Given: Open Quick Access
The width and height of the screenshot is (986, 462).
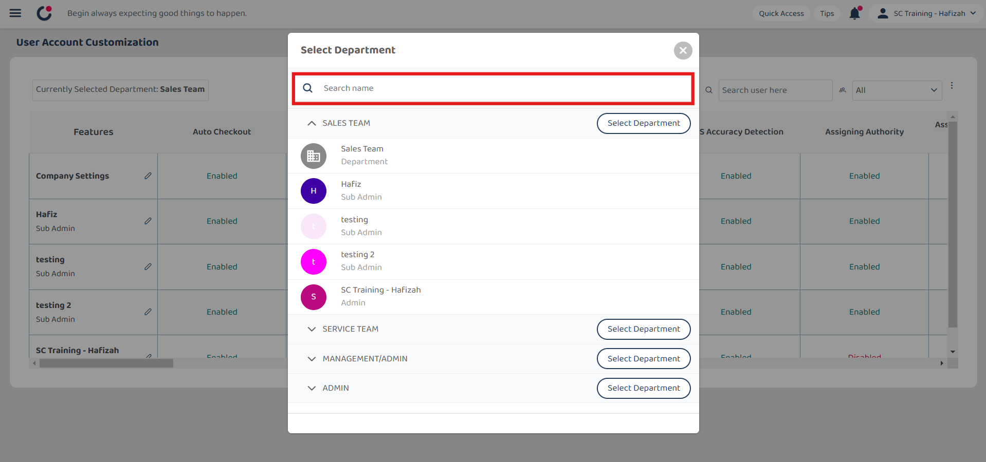Looking at the screenshot, I should (x=781, y=13).
